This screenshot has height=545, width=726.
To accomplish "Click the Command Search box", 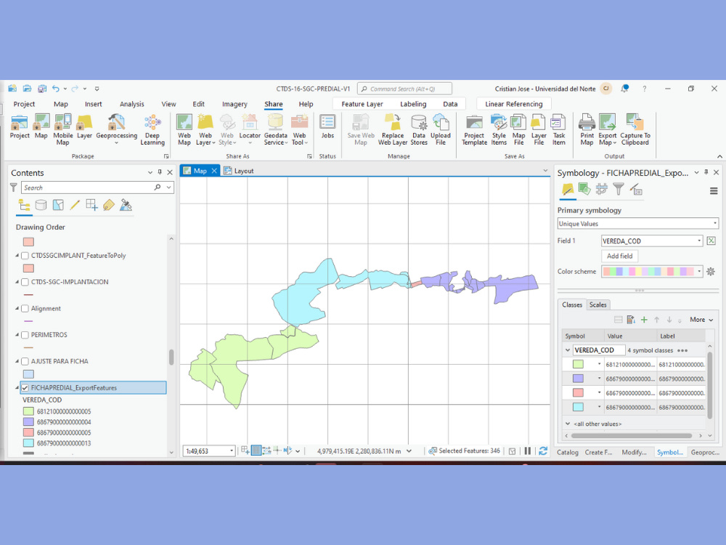I will 404,89.
